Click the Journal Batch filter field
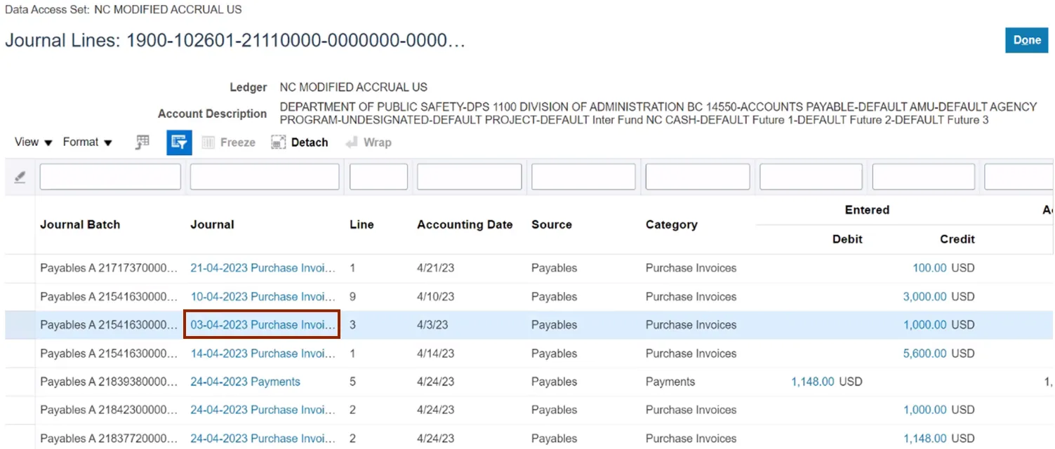 tap(110, 177)
